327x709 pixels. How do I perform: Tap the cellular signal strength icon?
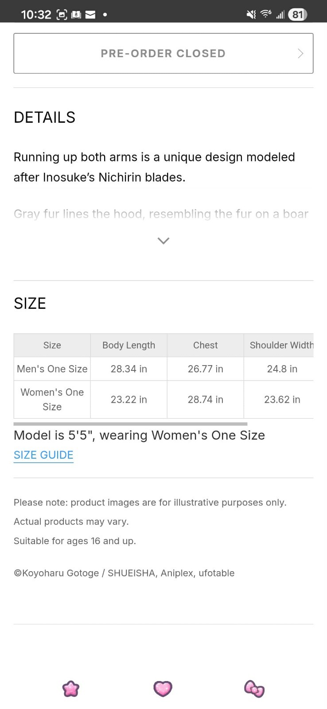coord(280,15)
